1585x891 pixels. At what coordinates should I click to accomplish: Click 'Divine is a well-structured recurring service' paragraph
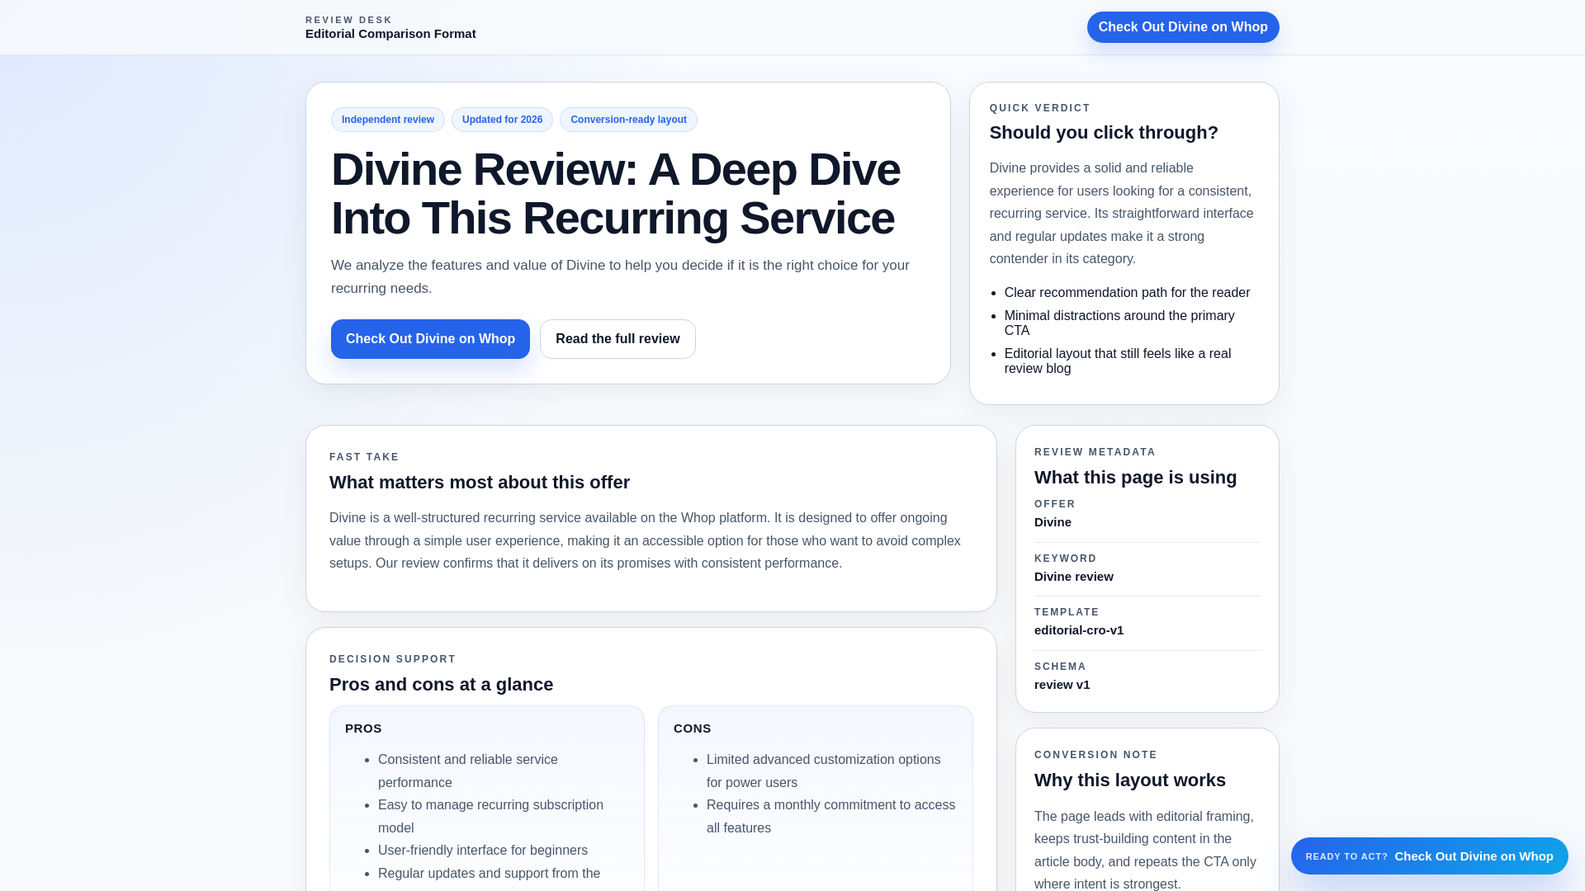coord(645,541)
